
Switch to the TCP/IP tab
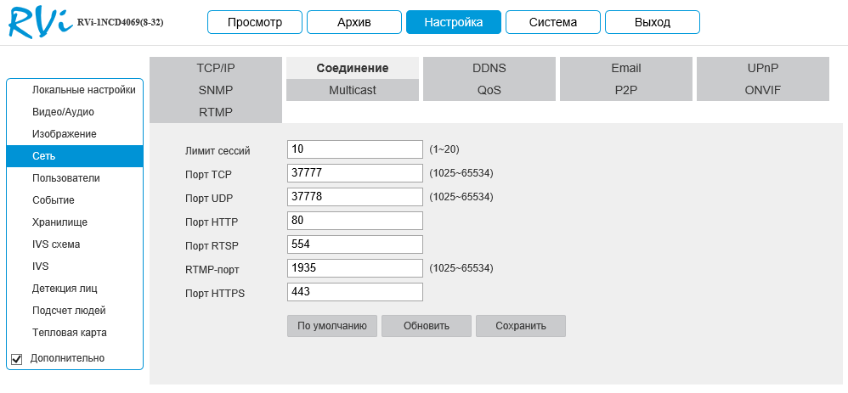[x=215, y=68]
